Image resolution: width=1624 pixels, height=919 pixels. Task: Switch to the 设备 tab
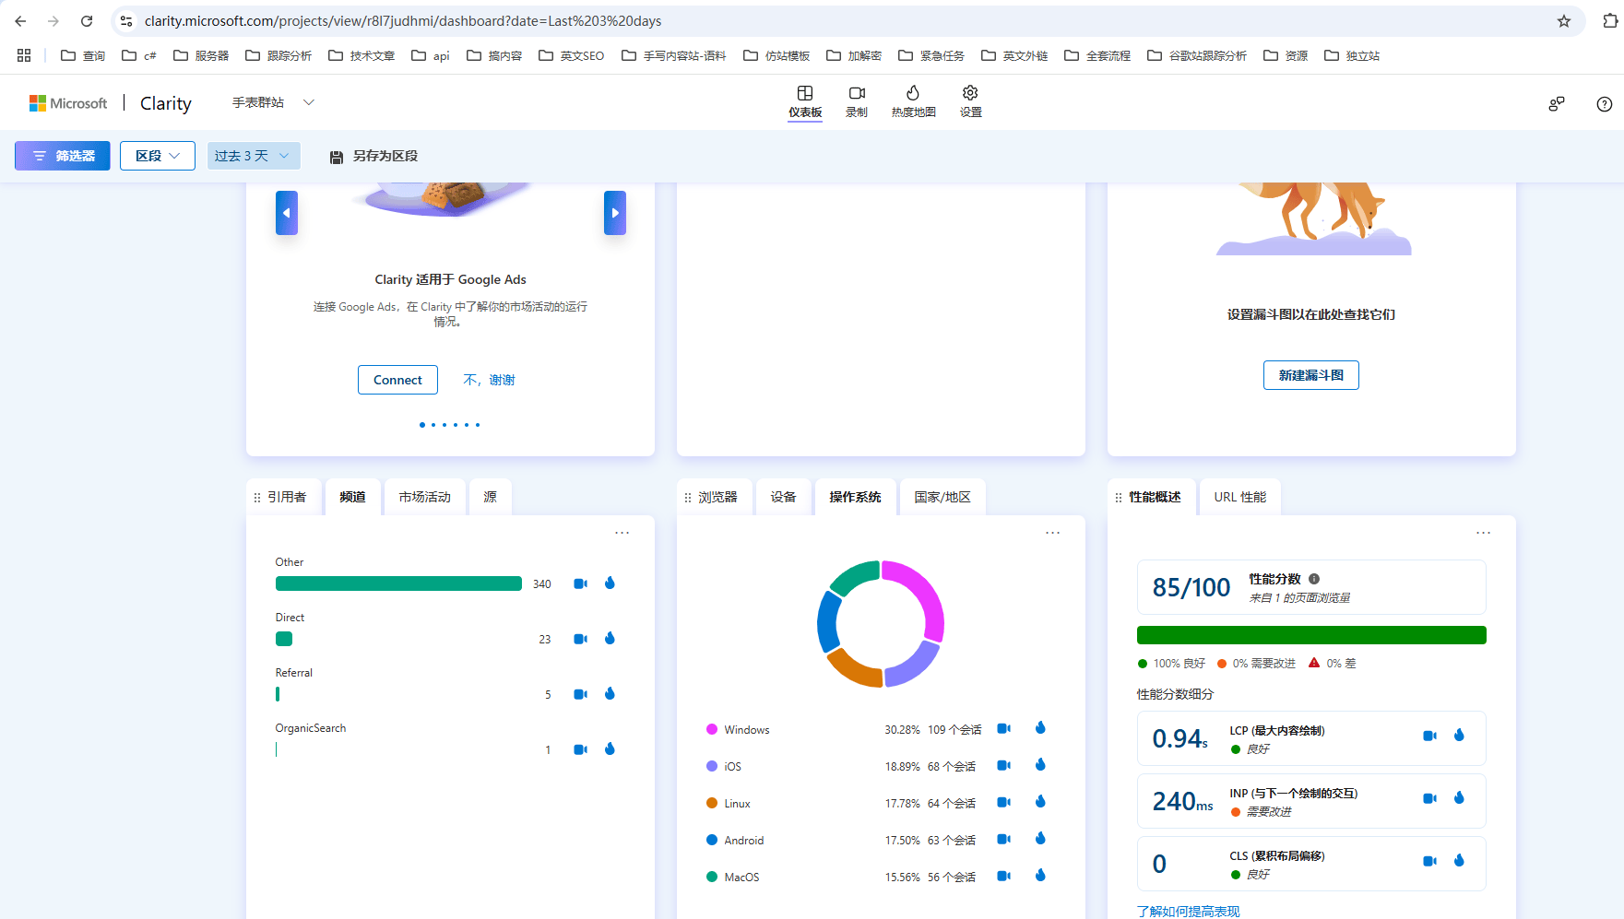pyautogui.click(x=783, y=497)
